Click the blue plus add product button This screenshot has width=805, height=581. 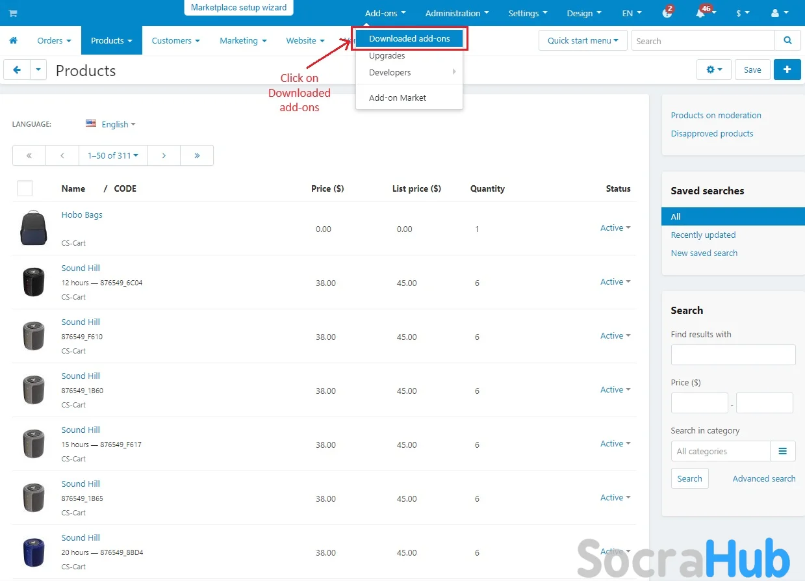coord(787,70)
